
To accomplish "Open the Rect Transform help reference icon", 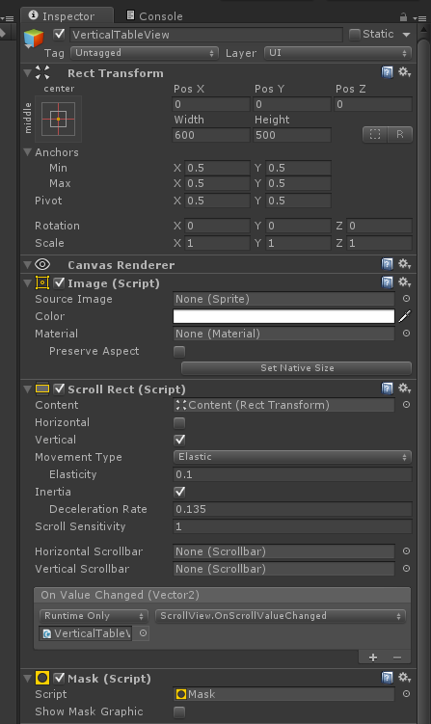I will [x=387, y=72].
